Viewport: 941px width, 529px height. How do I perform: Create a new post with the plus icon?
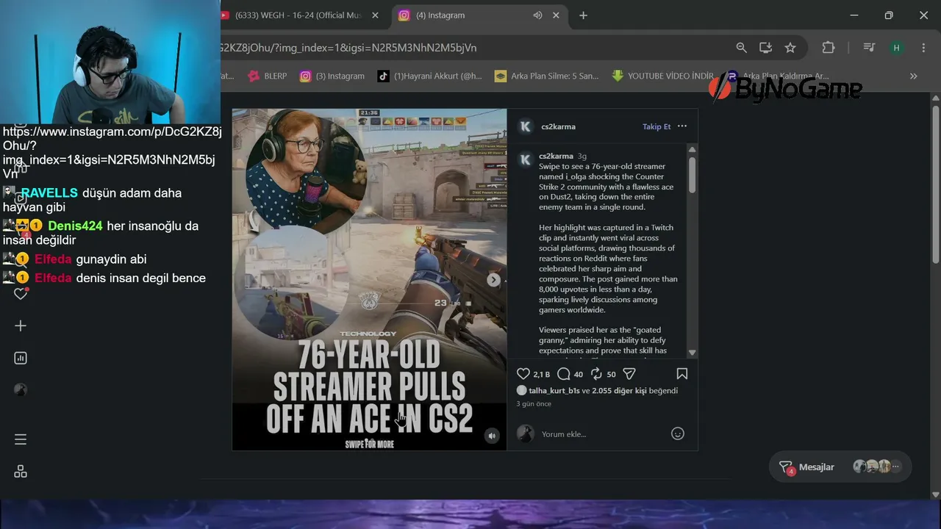pos(21,325)
